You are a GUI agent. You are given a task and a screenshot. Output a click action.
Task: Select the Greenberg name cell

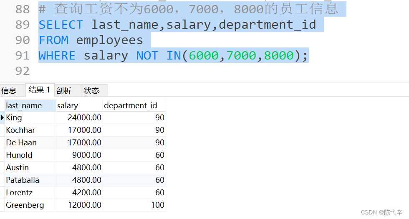[x=30, y=205]
